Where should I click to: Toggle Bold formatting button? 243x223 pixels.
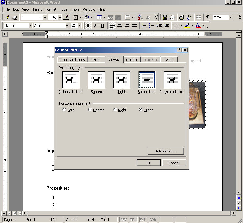click(x=88, y=26)
